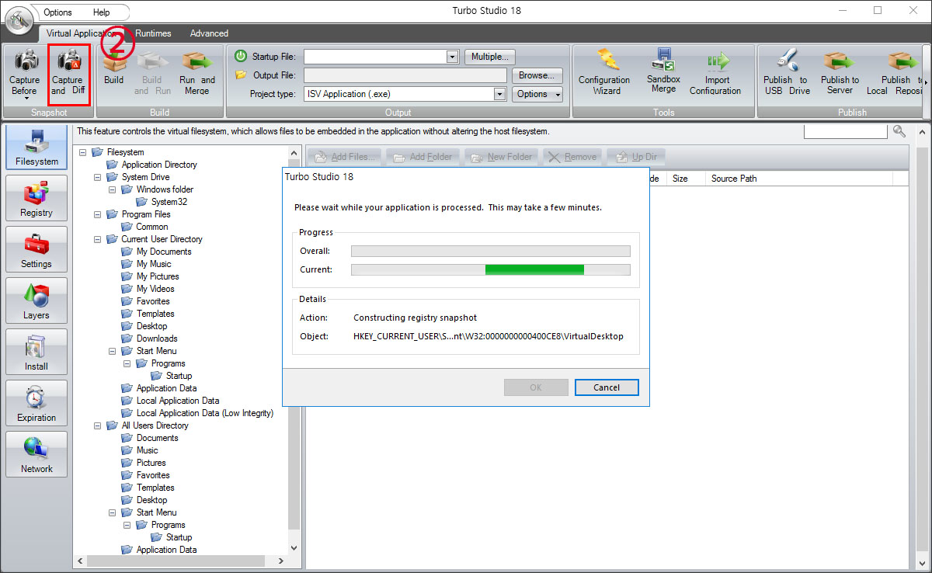Click the Output File input field
Viewport: 932px width, 573px height.
405,75
